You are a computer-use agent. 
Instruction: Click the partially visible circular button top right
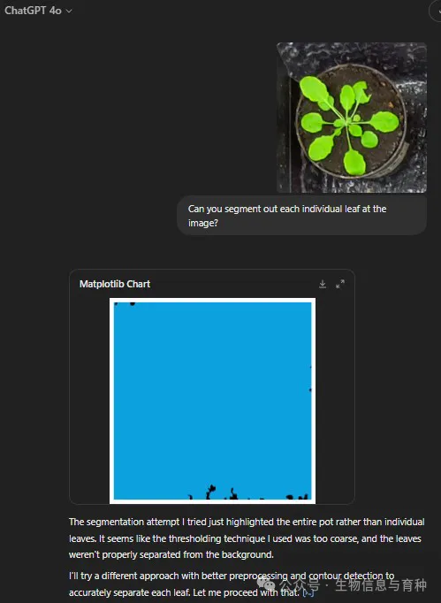click(435, 11)
